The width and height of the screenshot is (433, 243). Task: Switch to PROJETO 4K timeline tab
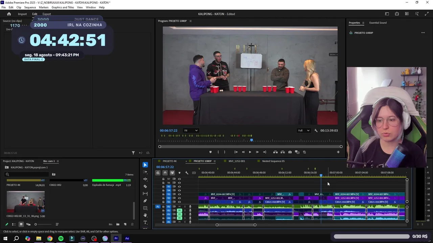[169, 161]
